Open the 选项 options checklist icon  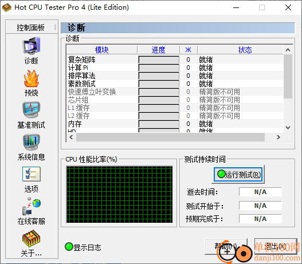32,174
